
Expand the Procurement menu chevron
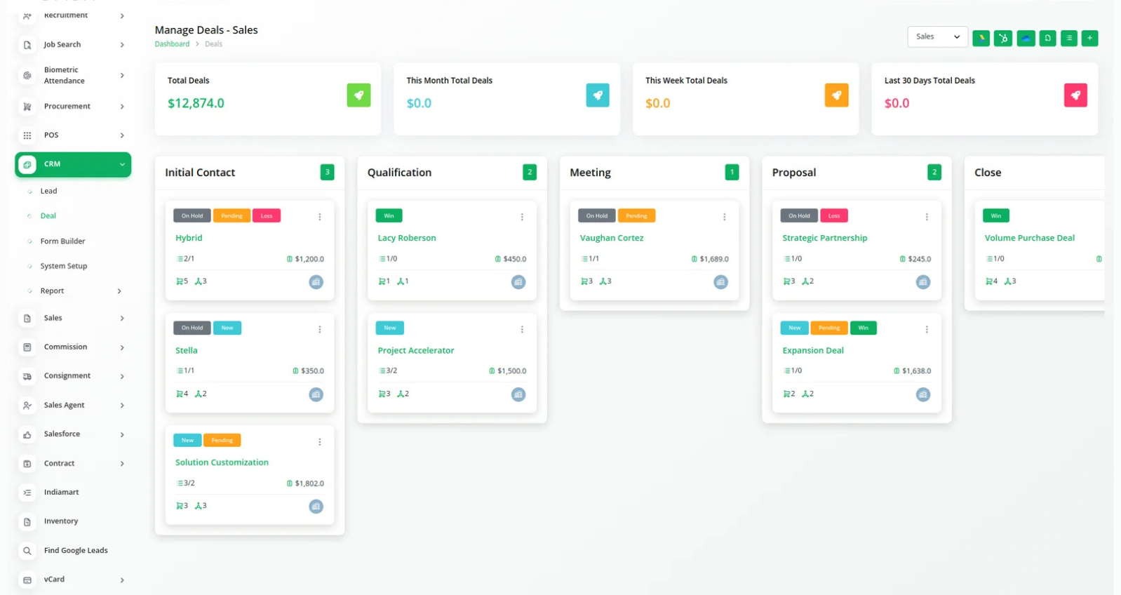point(122,107)
